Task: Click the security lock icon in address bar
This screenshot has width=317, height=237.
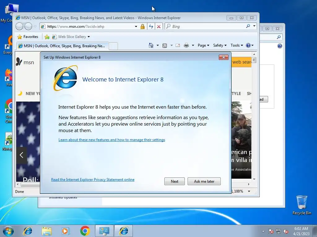Action: (x=142, y=27)
